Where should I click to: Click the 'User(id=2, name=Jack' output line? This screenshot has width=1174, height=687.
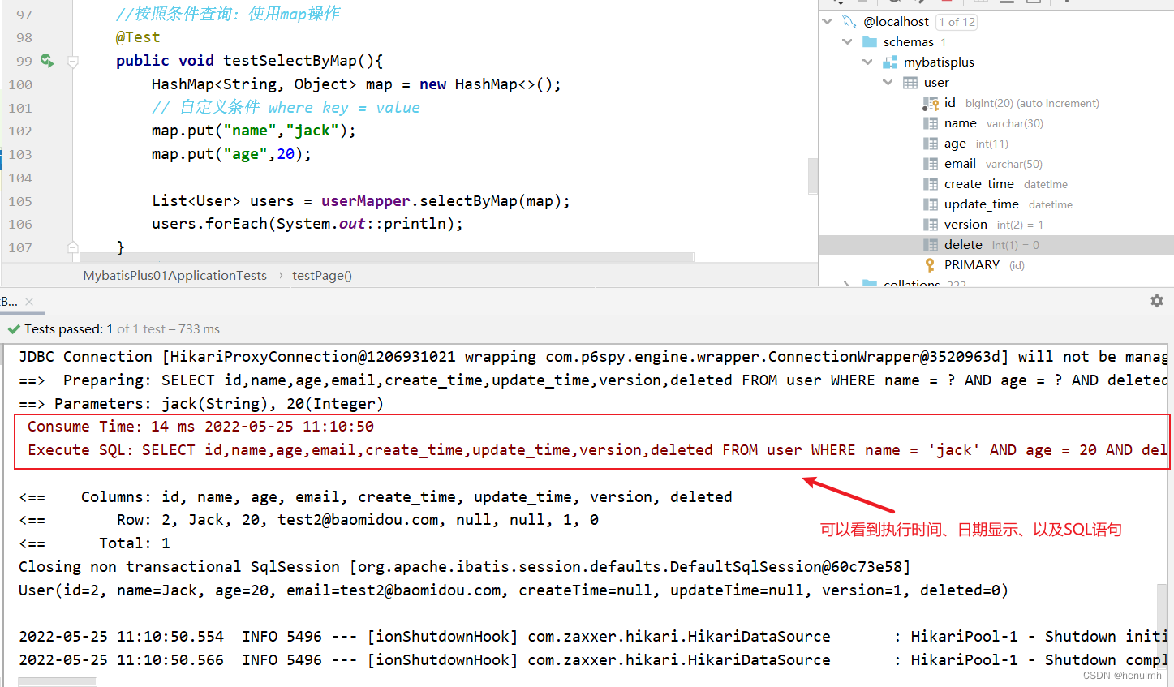tap(514, 590)
